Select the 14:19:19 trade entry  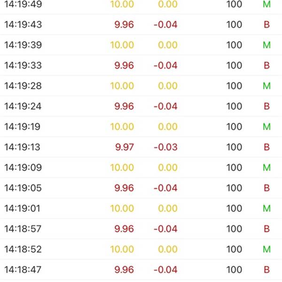coord(141,126)
